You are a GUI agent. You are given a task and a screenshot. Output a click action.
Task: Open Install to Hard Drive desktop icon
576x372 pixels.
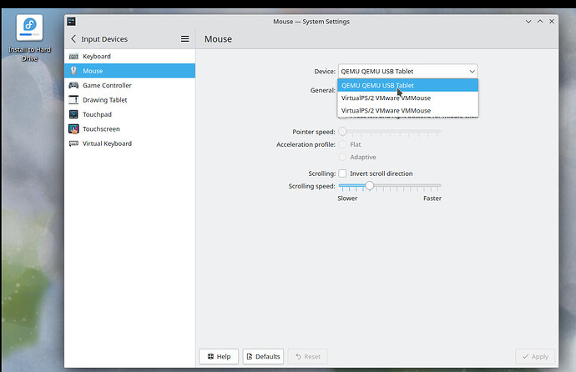click(x=29, y=38)
